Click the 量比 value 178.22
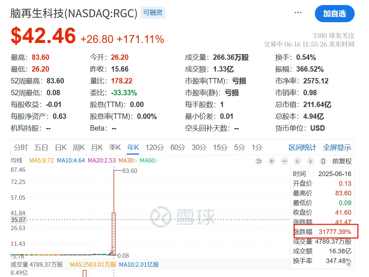 pos(122,81)
